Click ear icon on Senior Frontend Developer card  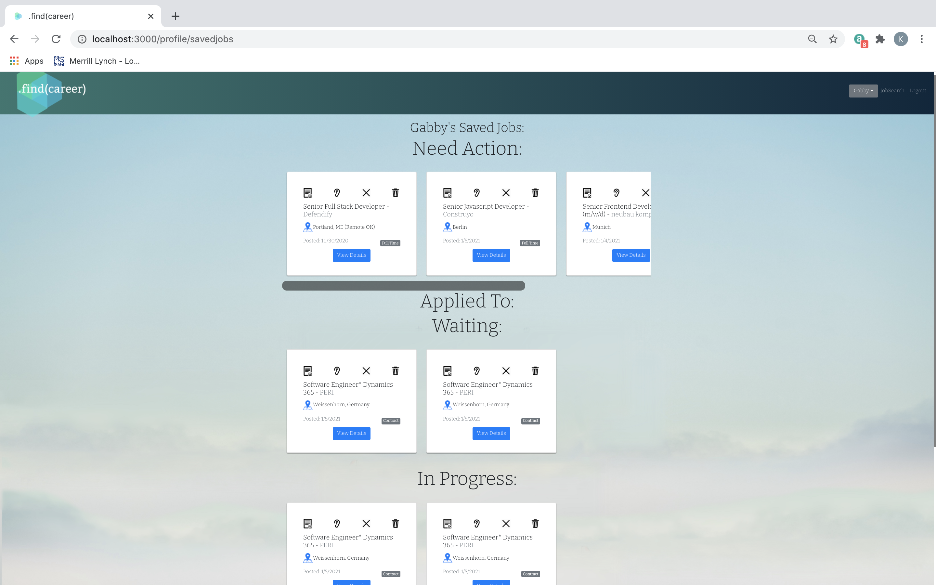click(x=616, y=193)
